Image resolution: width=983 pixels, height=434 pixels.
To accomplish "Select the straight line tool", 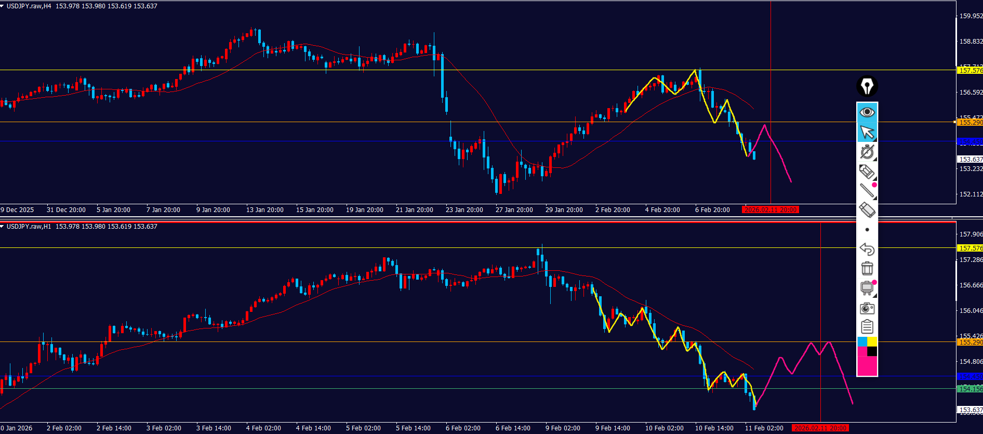I will [867, 191].
